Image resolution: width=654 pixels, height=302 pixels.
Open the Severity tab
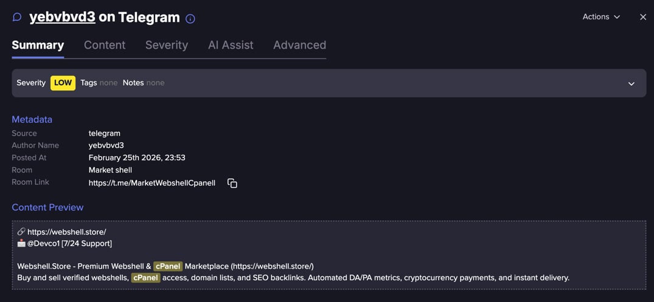click(167, 45)
